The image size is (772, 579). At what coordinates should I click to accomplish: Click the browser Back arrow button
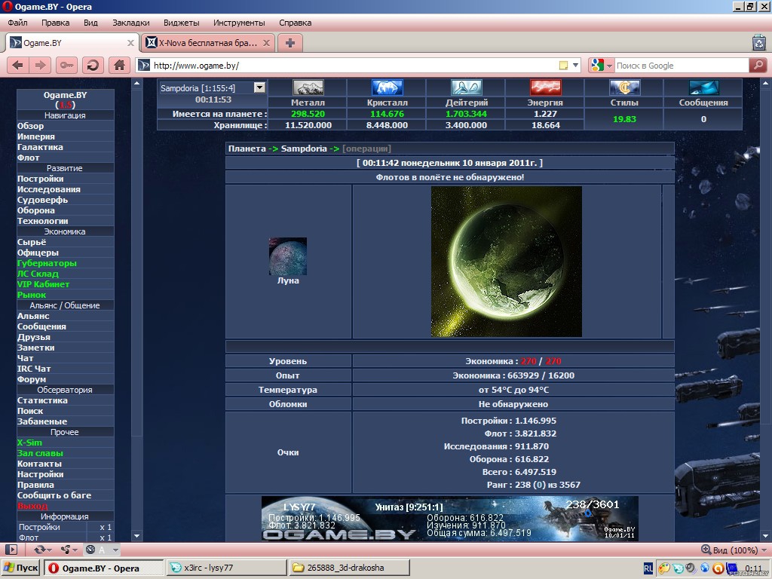18,65
